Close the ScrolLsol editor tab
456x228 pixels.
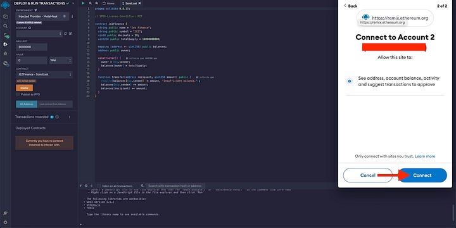tap(139, 3)
